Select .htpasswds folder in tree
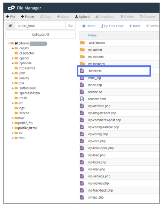 pos(27,68)
